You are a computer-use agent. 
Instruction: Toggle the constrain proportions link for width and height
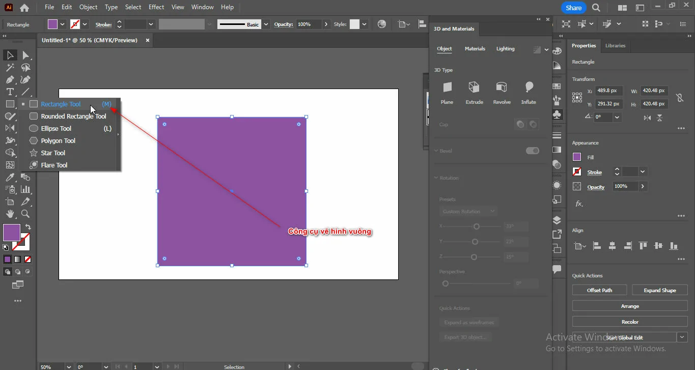[x=680, y=97]
